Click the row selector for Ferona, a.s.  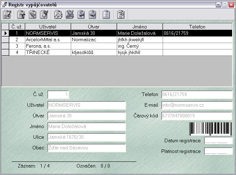pos(5,46)
